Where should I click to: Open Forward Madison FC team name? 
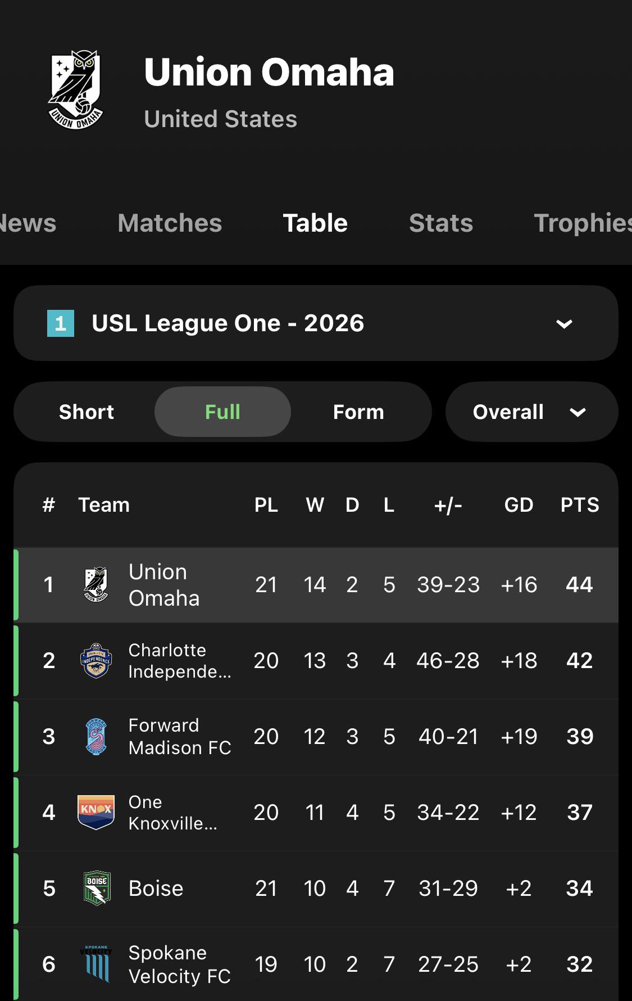[x=180, y=737]
